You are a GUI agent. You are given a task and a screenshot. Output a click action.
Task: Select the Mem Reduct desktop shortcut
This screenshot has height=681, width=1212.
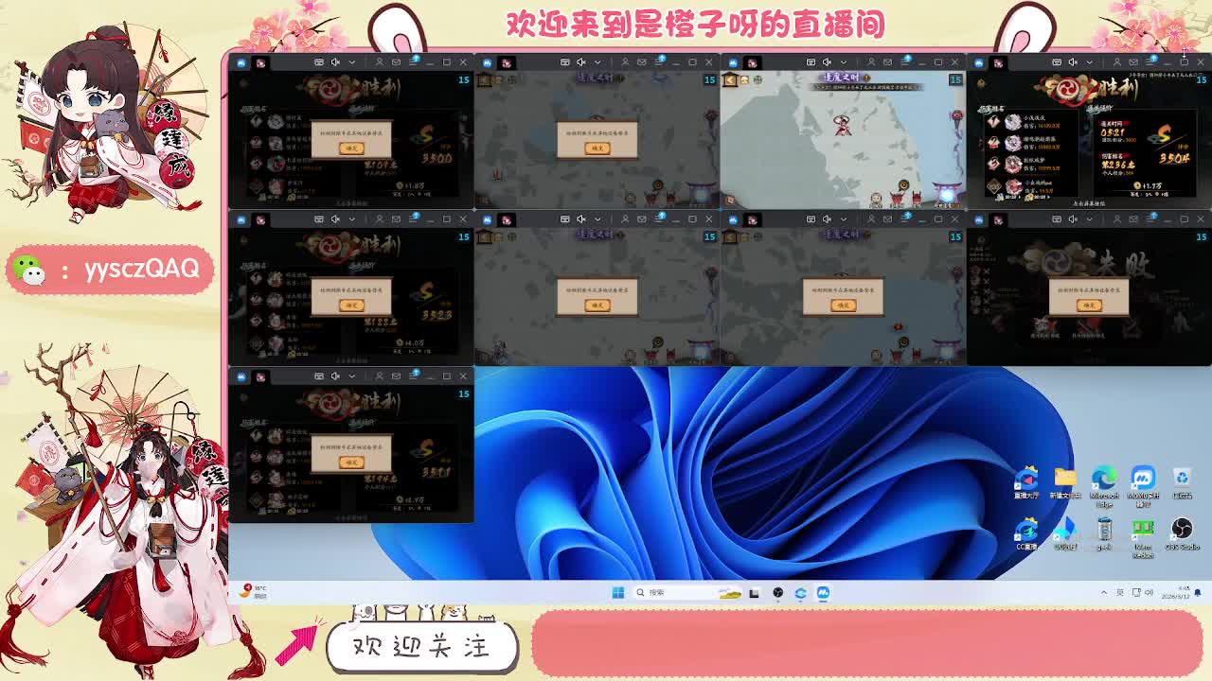click(1143, 537)
